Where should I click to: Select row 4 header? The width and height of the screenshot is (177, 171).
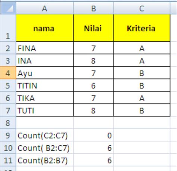8,73
